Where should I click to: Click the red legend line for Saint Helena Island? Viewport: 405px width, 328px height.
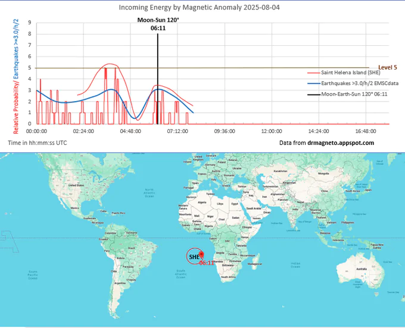[x=311, y=72]
